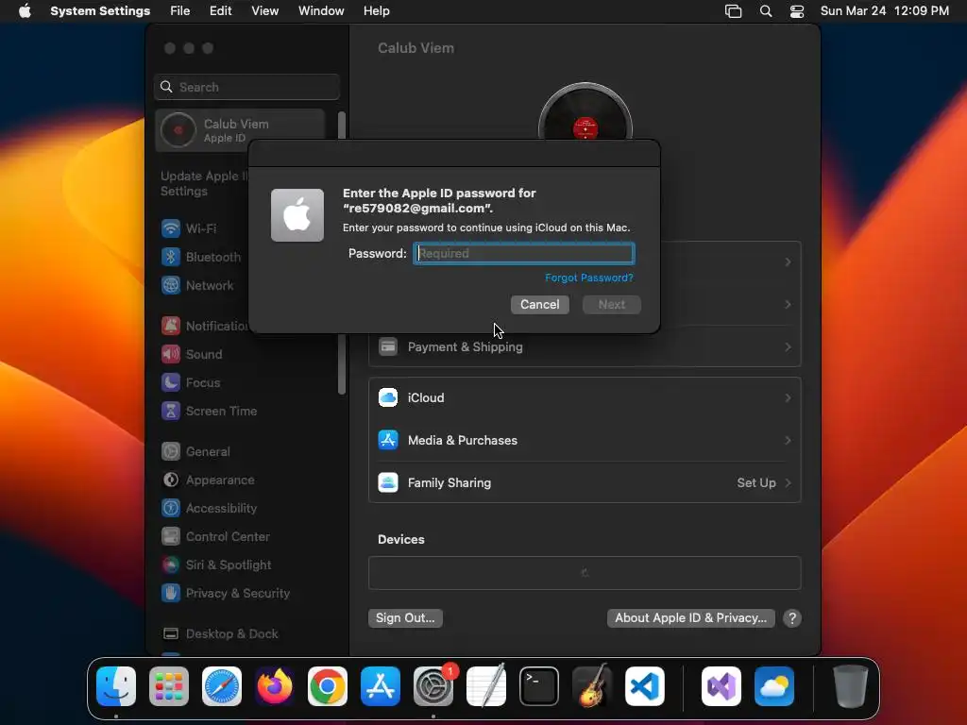Viewport: 967px width, 725px height.
Task: Click the vinyl record profile picture
Action: click(x=585, y=111)
